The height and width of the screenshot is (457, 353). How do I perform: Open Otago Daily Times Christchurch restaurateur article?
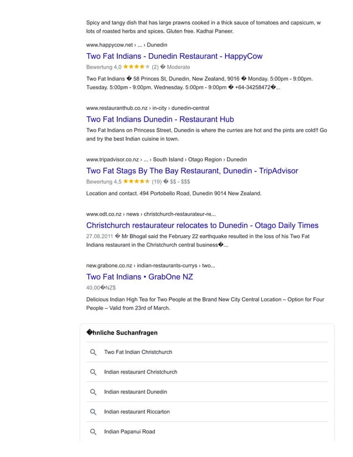[203, 225]
